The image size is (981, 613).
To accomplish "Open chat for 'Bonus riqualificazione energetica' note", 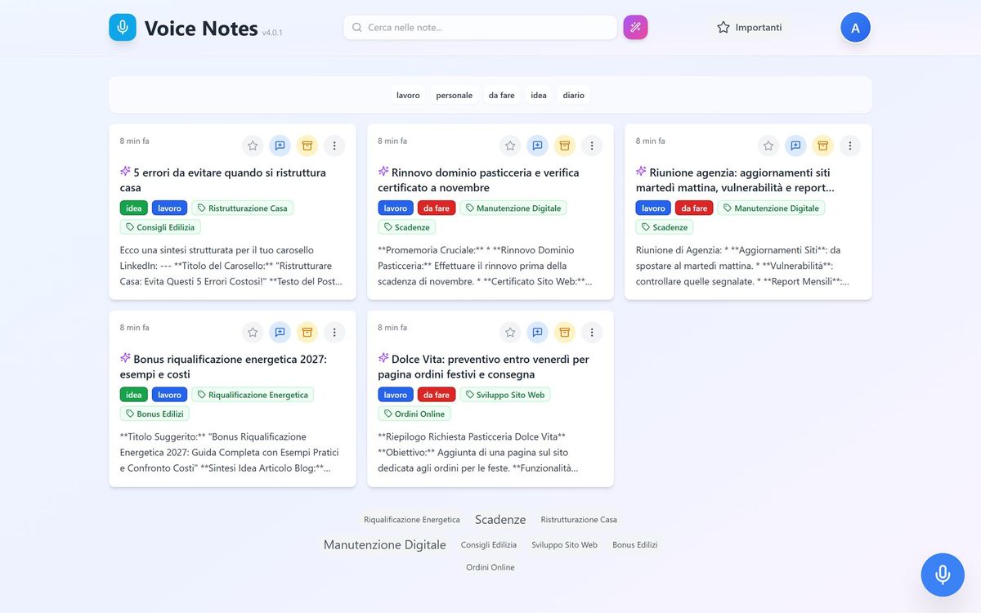I will (x=280, y=333).
